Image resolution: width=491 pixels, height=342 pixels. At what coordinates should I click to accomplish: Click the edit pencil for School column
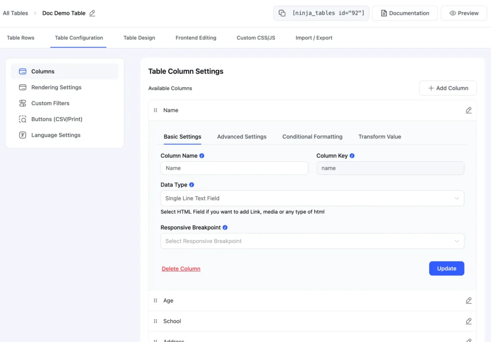(x=468, y=321)
